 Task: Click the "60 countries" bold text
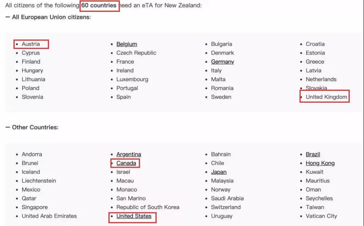click(x=99, y=6)
